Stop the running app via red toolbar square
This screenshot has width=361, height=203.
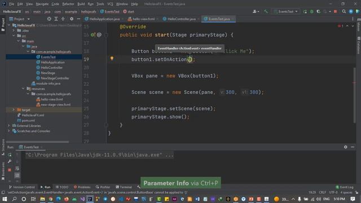pos(336,11)
